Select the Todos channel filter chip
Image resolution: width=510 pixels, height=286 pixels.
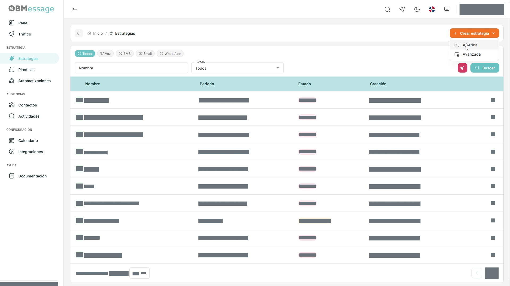85,53
